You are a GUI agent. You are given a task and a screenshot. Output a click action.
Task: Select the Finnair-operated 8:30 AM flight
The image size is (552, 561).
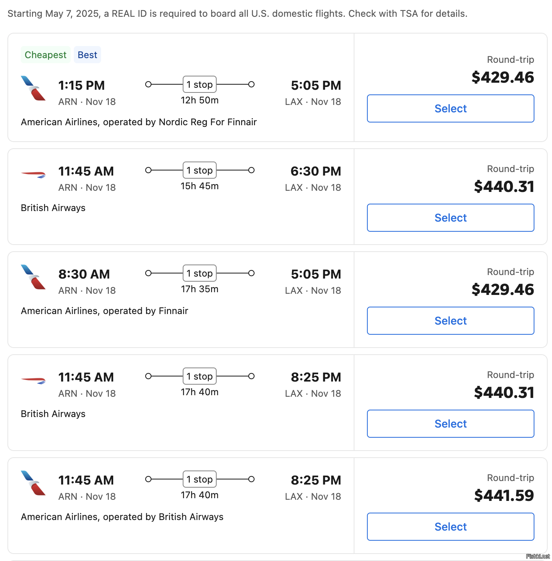click(x=451, y=321)
